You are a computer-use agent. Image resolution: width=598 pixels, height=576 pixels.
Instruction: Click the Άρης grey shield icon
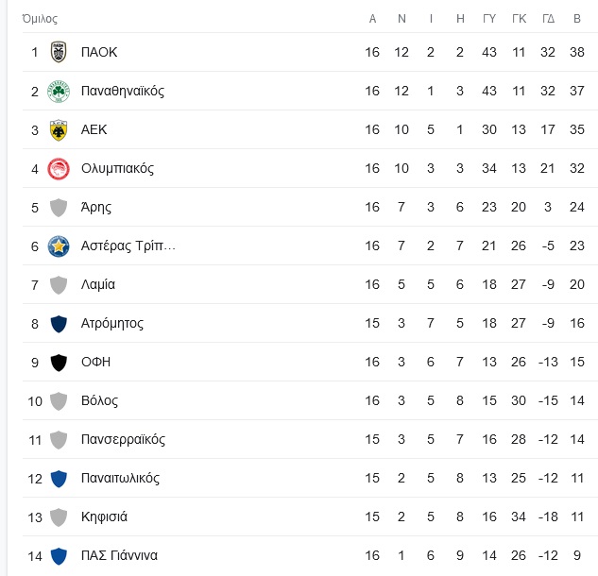(59, 208)
